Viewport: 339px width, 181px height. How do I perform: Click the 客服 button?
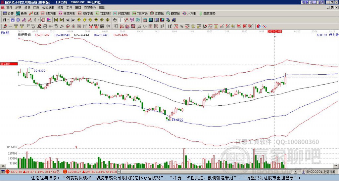coord(305,2)
